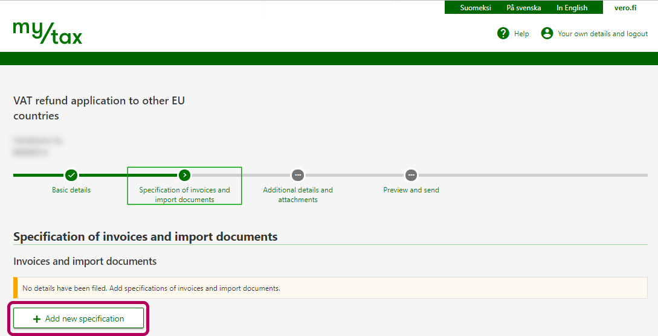Click the 'No details have been filed' notice
This screenshot has width=658, height=336.
pyautogui.click(x=151, y=288)
